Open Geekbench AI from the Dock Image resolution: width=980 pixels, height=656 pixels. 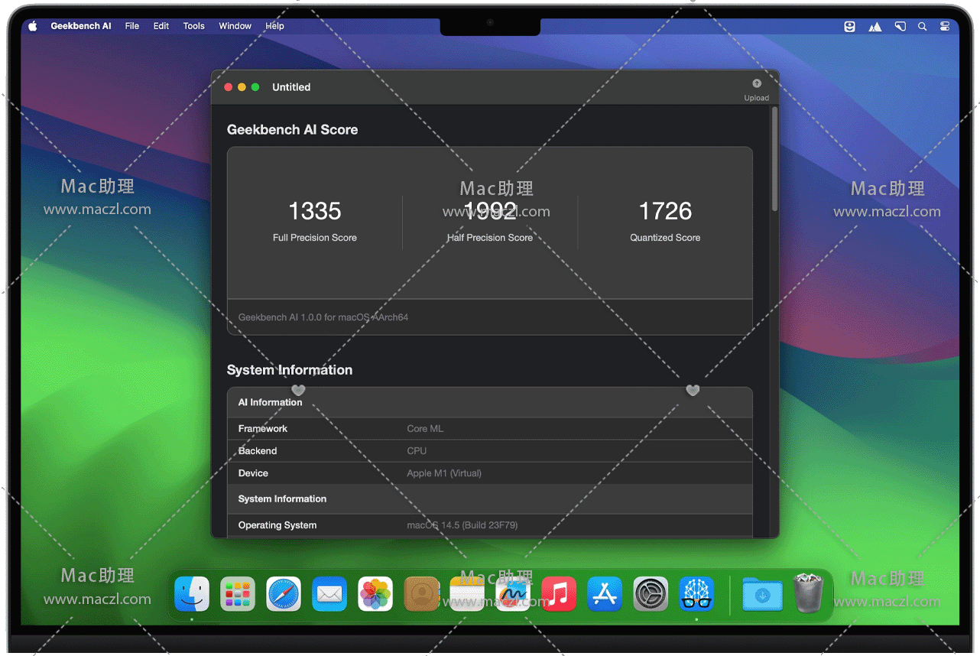click(x=696, y=594)
